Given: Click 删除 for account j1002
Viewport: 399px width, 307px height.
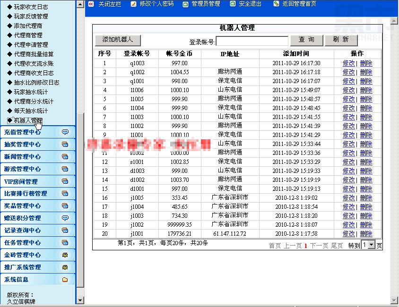Looking at the screenshot, I should [x=366, y=225].
